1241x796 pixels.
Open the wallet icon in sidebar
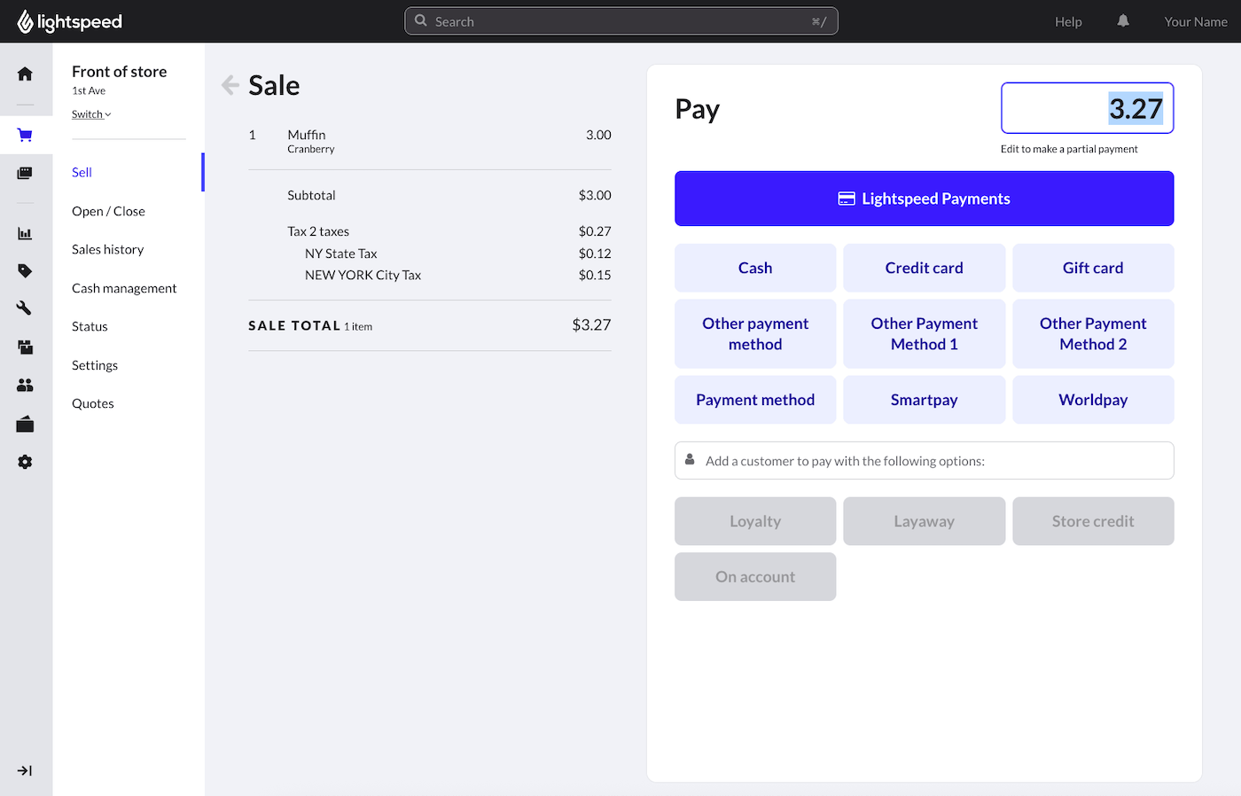(x=25, y=424)
